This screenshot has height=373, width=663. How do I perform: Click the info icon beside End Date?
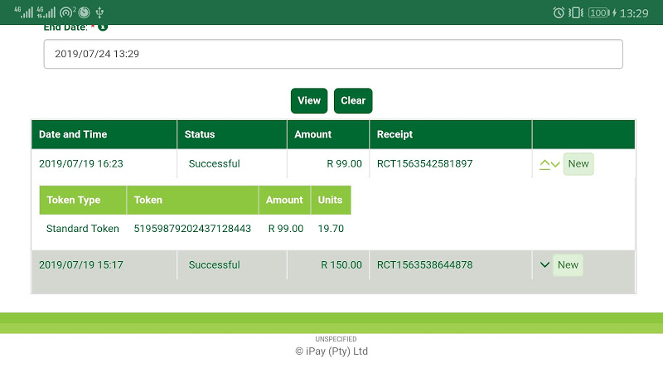tap(103, 27)
